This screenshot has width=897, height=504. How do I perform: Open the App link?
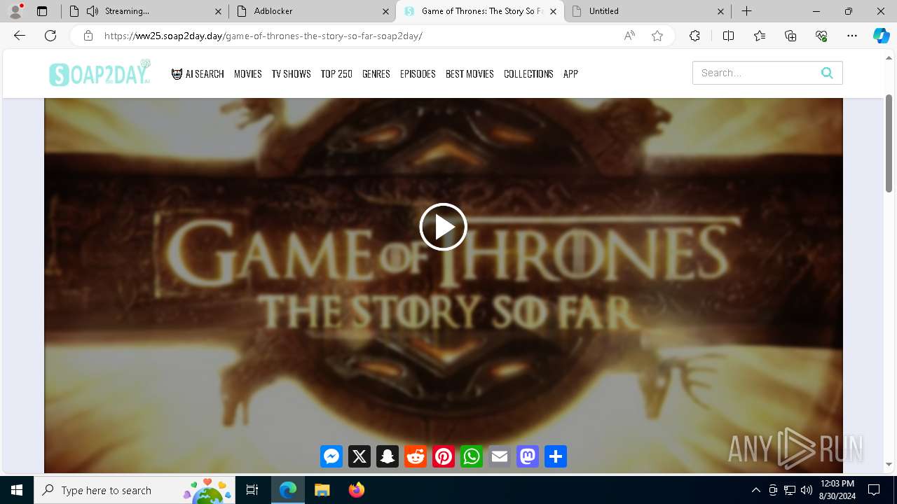tap(570, 73)
